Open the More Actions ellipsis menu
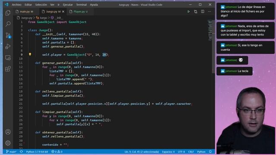The width and height of the screenshot is (276, 155). (210, 12)
